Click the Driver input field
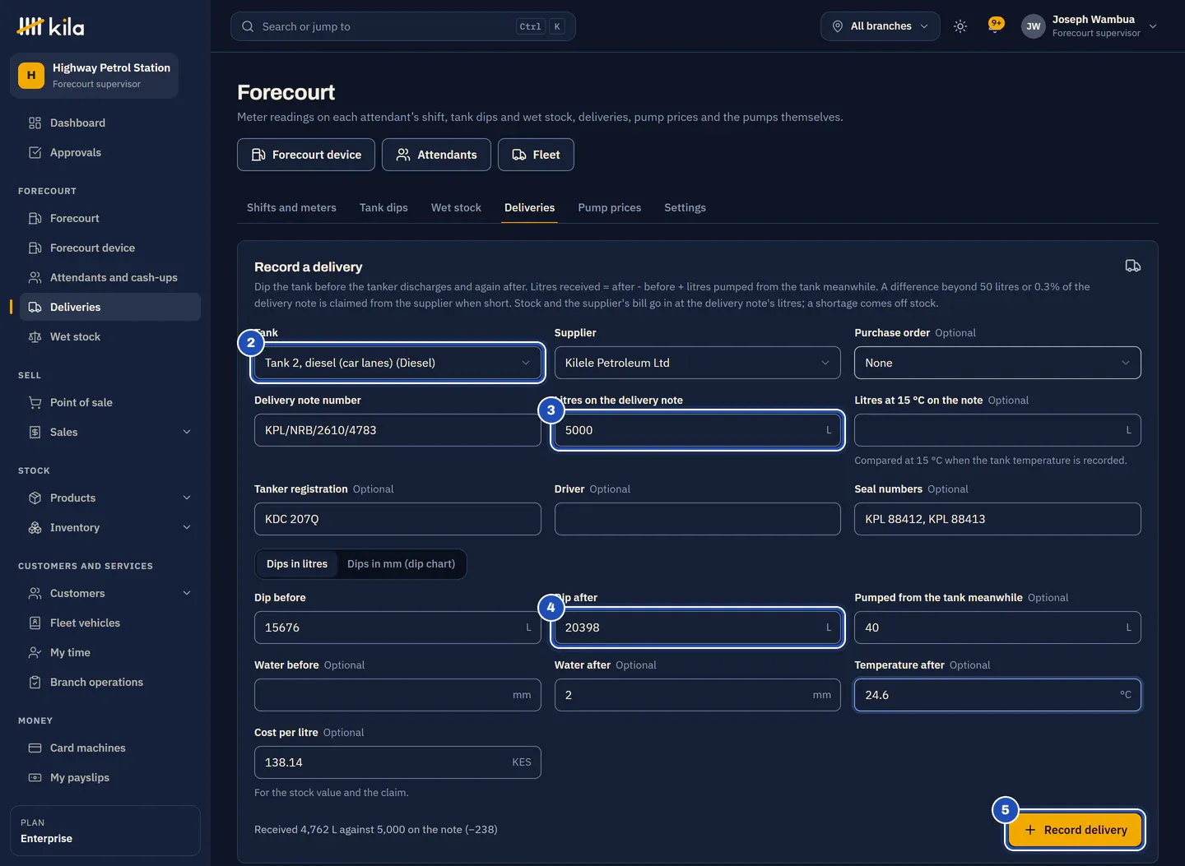 698,519
